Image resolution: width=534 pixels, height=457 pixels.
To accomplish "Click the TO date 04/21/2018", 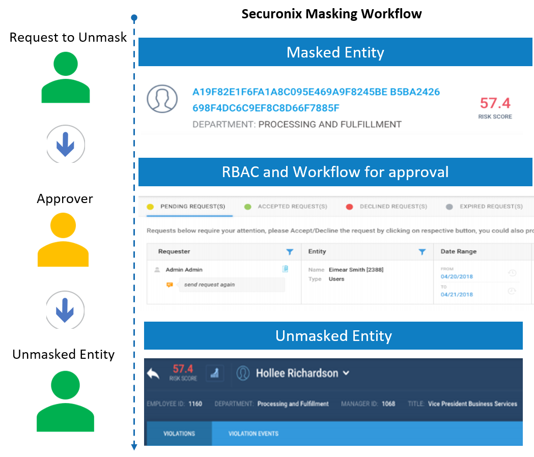I will tap(457, 295).
